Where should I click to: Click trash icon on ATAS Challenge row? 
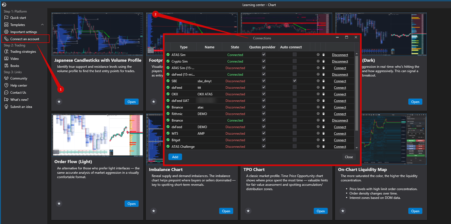(324, 146)
